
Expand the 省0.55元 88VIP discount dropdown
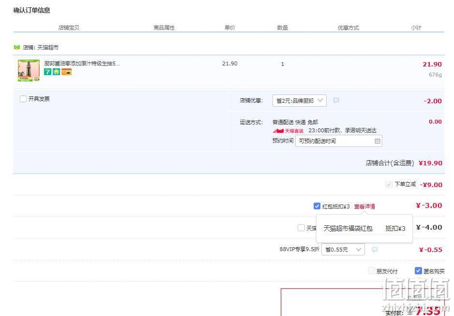coord(343,250)
